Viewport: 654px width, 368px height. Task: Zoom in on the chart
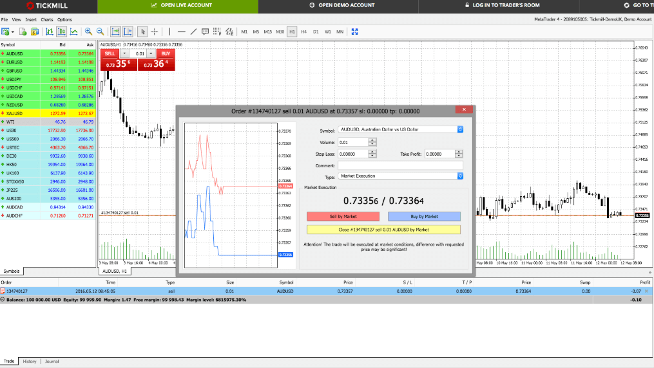click(x=88, y=32)
